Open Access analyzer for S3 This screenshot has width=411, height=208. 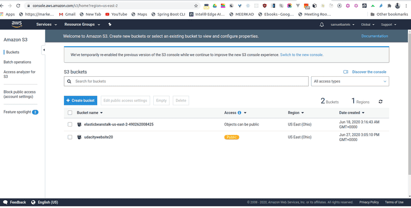(x=19, y=74)
